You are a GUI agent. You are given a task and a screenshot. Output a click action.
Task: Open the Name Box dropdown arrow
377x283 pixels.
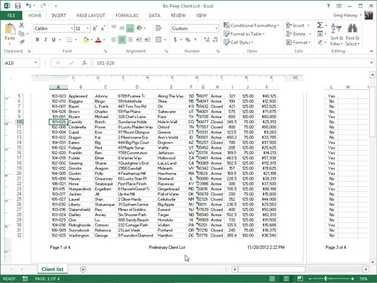35,63
